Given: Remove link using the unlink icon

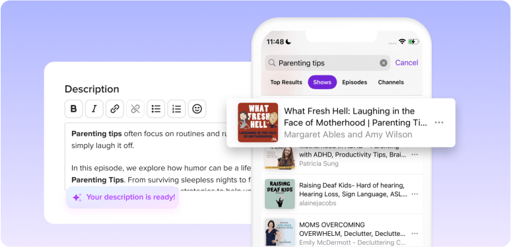Looking at the screenshot, I should 135,109.
